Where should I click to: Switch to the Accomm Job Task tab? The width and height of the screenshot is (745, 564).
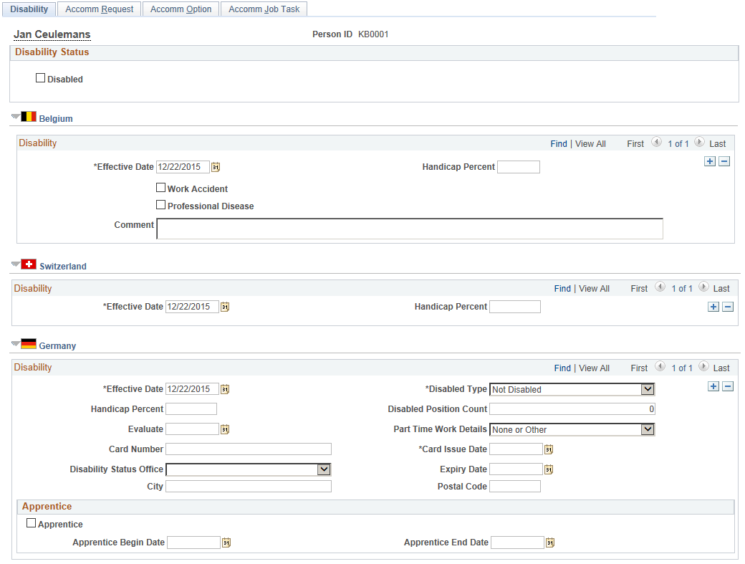pos(264,9)
